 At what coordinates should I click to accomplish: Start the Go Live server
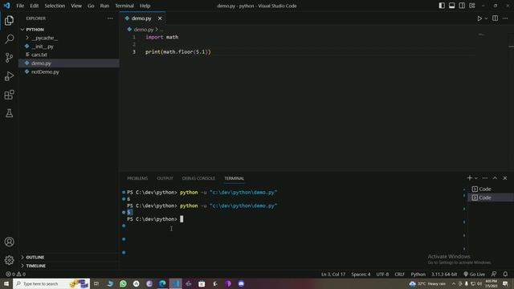pyautogui.click(x=474, y=275)
